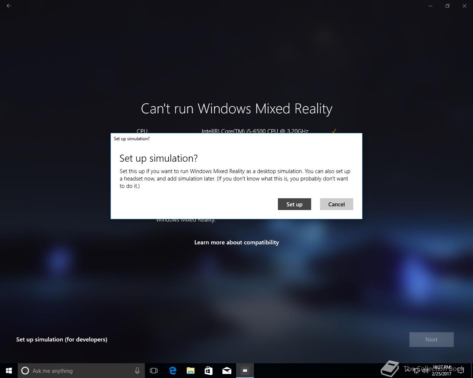
Task: Launch Microsoft Edge from taskbar
Action: pyautogui.click(x=172, y=371)
